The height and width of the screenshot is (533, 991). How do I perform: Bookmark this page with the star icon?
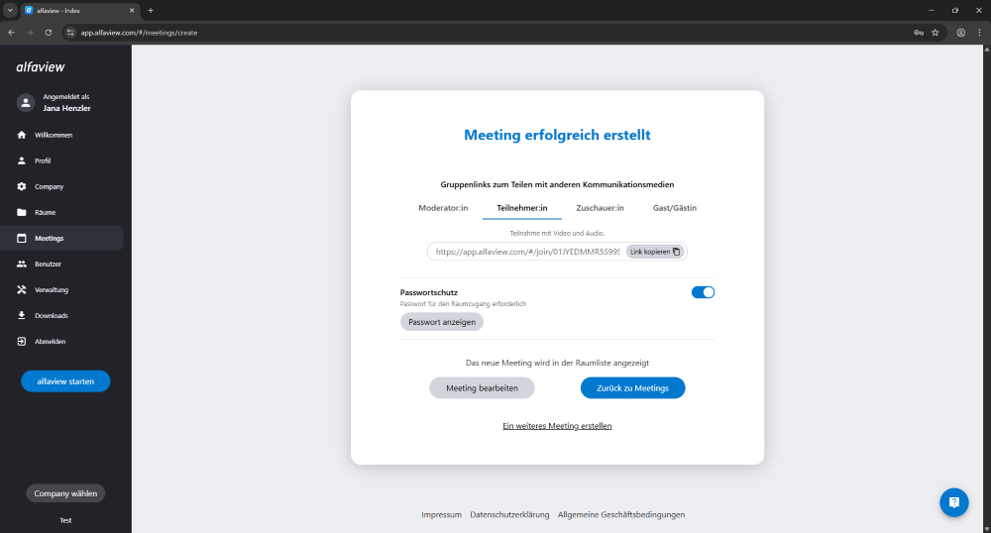[935, 32]
